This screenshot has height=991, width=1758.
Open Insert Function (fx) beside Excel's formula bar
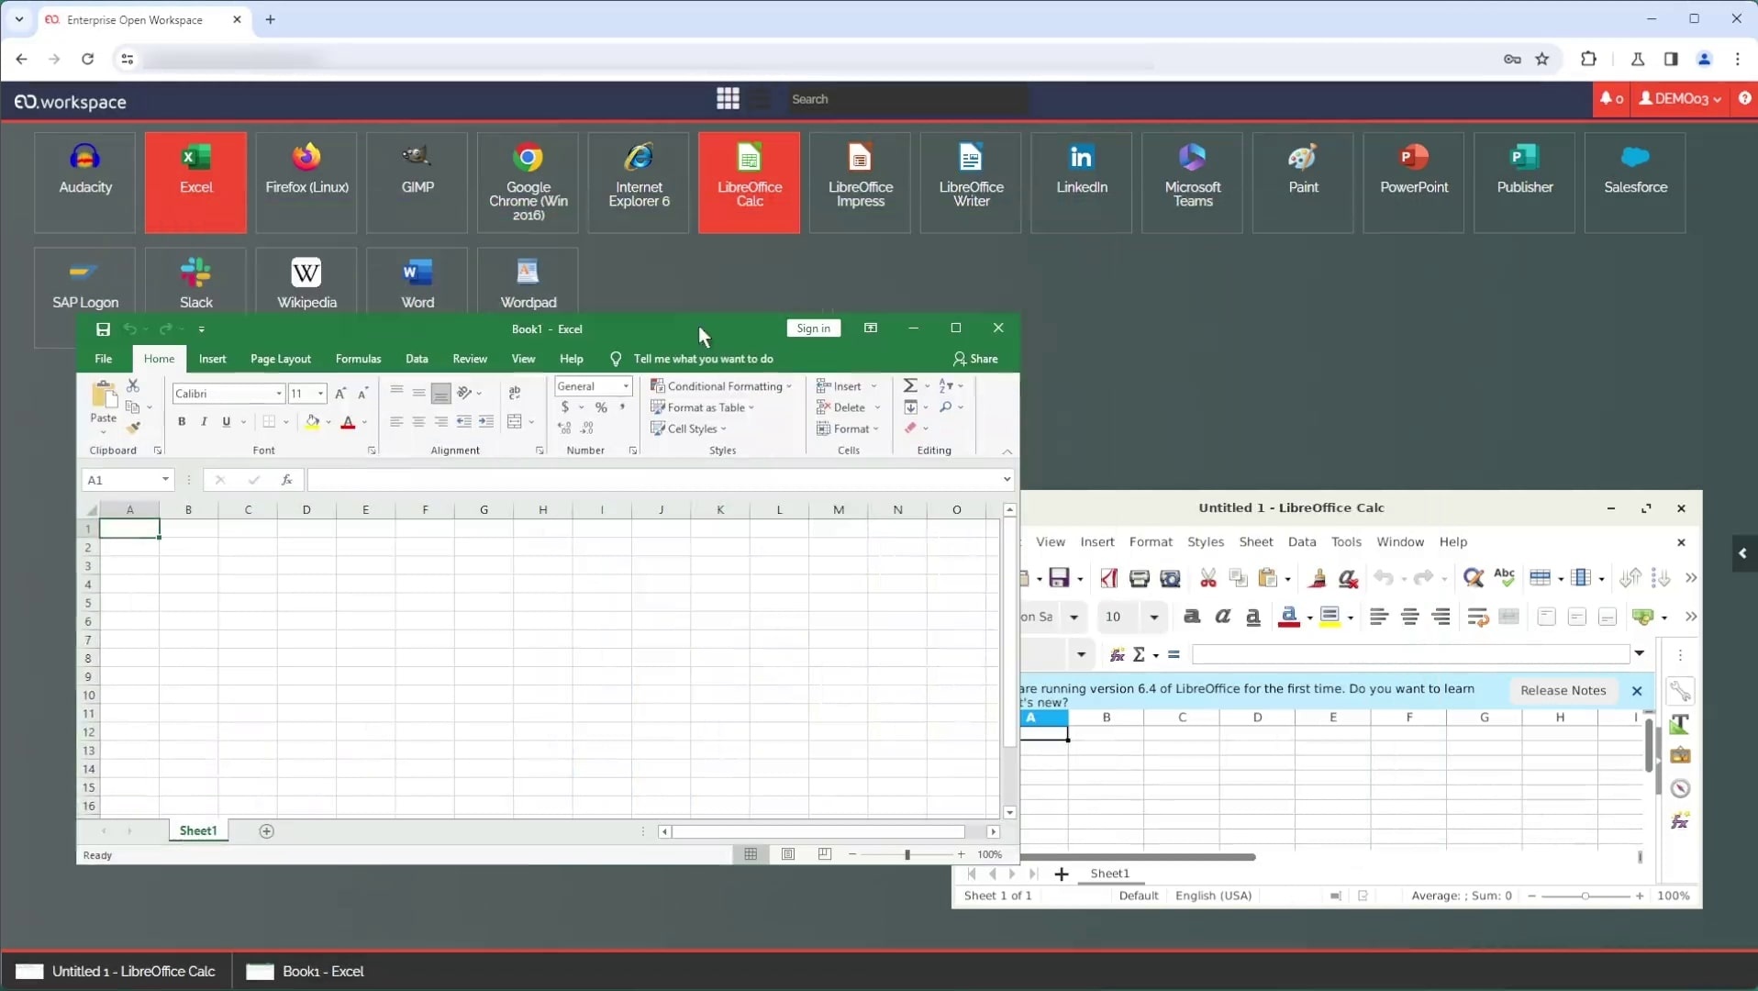point(287,479)
